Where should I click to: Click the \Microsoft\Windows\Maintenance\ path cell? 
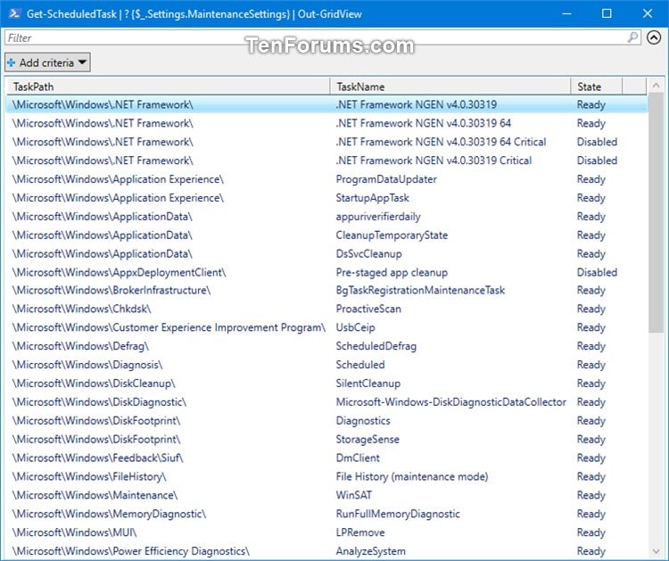95,495
